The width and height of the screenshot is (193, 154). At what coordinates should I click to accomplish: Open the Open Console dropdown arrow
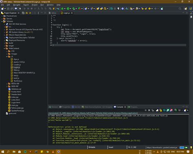[188, 111]
